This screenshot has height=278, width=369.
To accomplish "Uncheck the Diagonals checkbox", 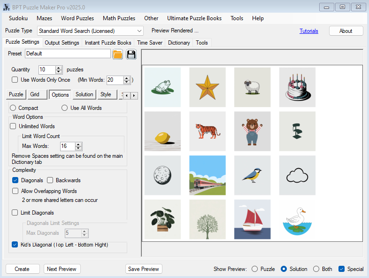I will pyautogui.click(x=15, y=180).
